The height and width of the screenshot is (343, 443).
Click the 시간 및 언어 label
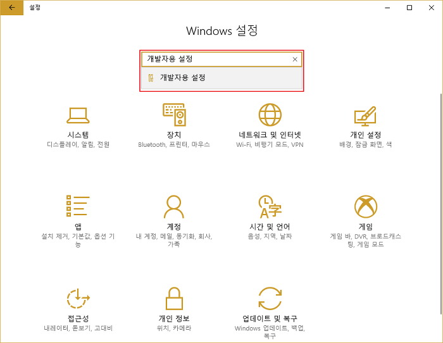(270, 227)
